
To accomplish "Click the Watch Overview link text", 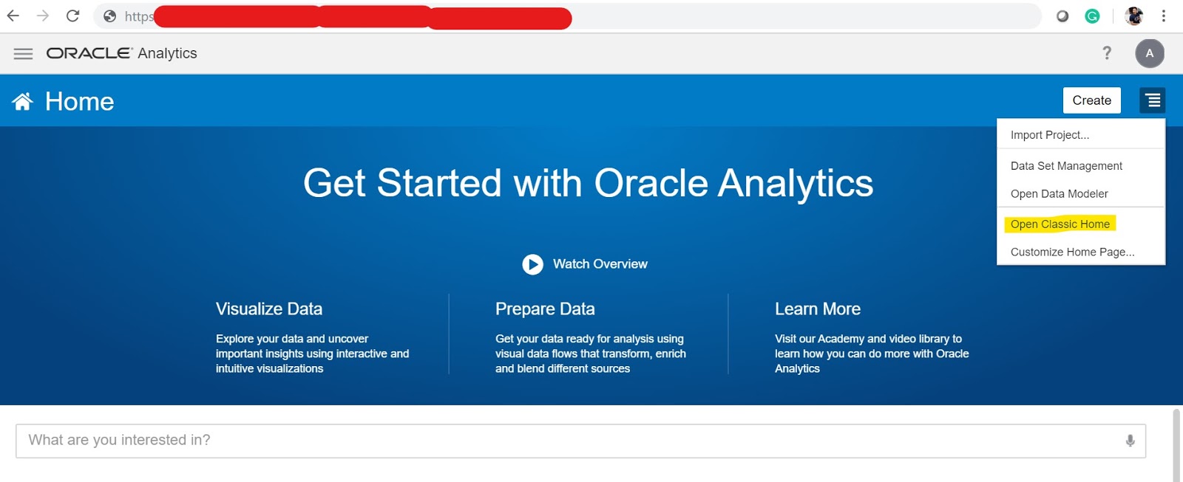I will coord(600,264).
